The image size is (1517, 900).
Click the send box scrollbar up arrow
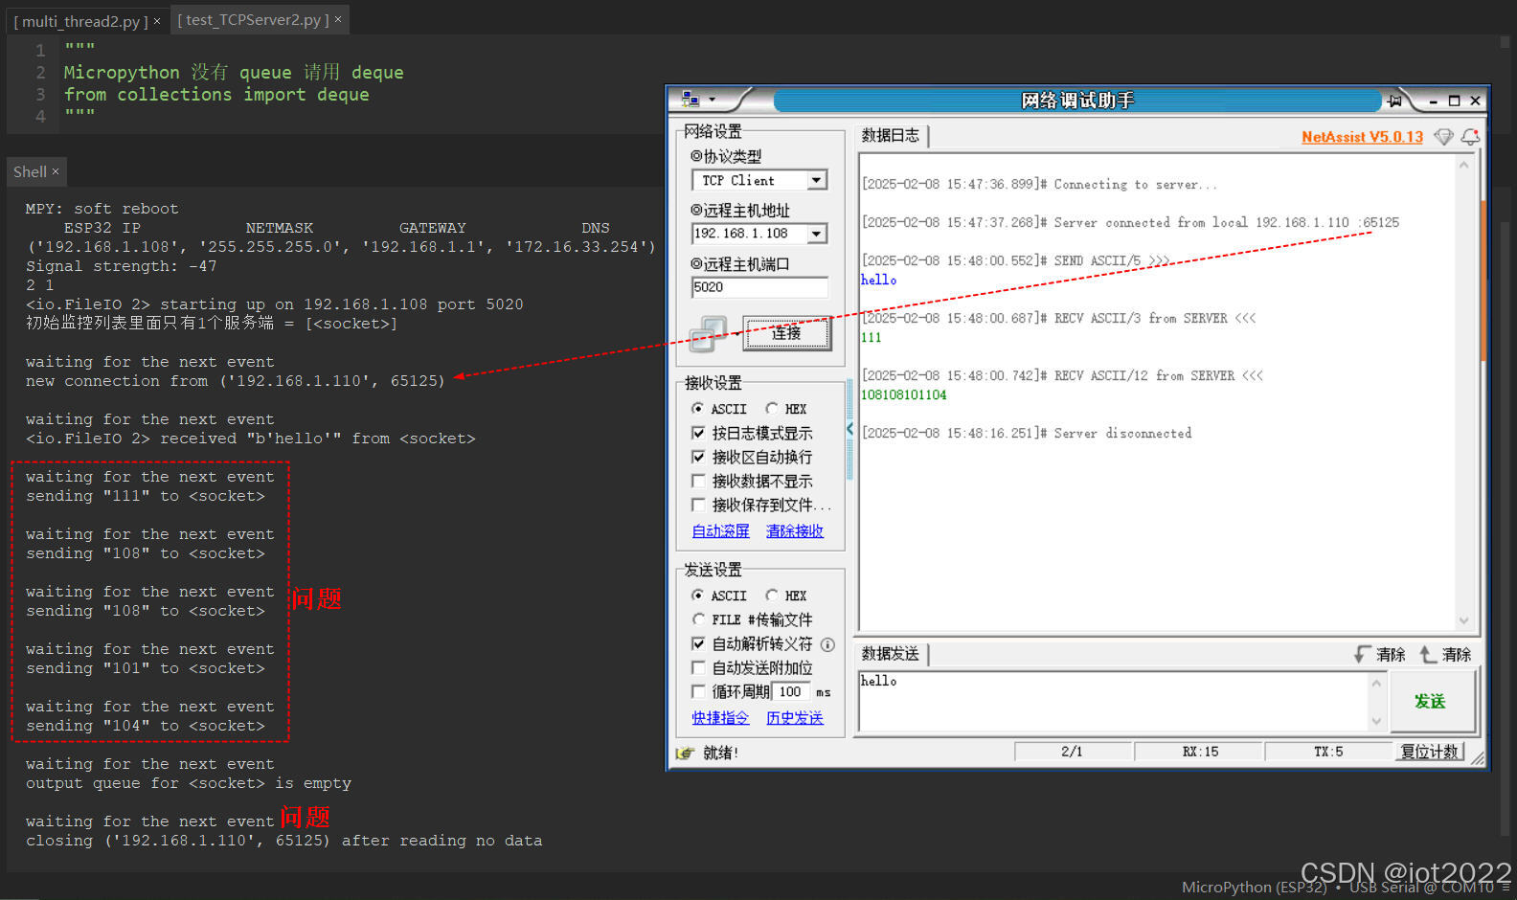click(x=1376, y=683)
